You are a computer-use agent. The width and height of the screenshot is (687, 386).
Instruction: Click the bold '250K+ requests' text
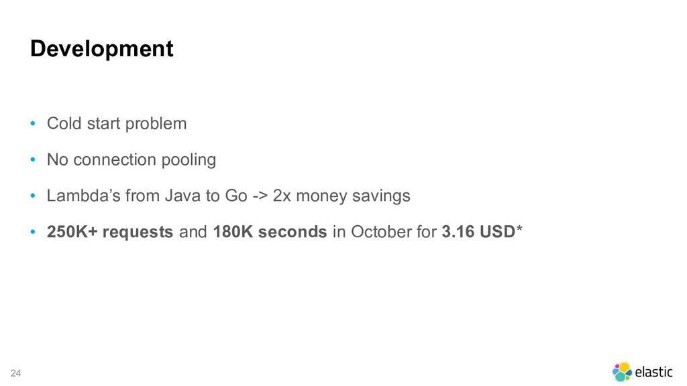[110, 232]
